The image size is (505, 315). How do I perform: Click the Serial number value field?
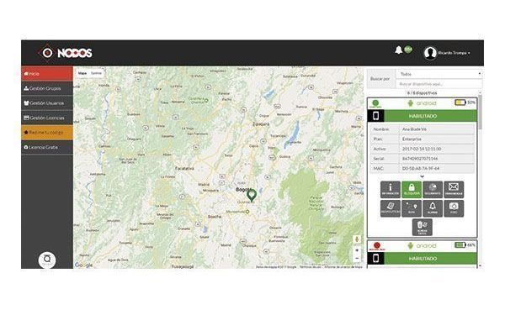[437, 159]
